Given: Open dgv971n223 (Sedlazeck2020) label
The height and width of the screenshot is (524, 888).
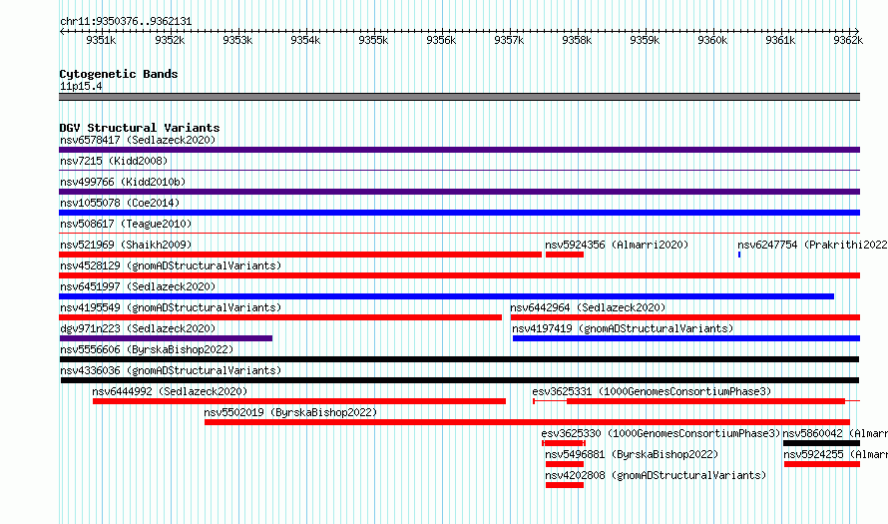Looking at the screenshot, I should pos(138,328).
